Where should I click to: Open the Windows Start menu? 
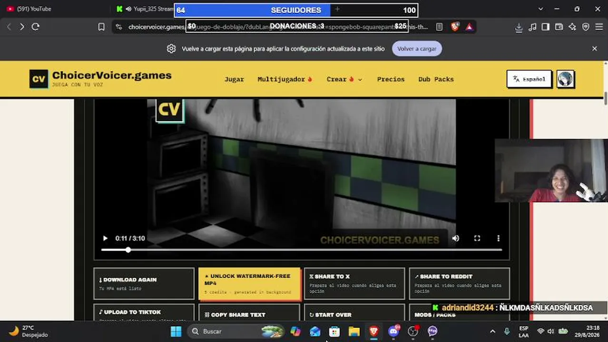pos(176,331)
